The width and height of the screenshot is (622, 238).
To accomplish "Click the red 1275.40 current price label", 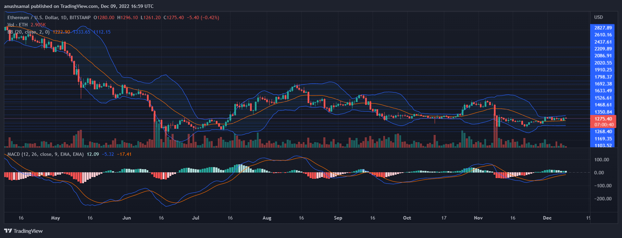I will coord(603,119).
